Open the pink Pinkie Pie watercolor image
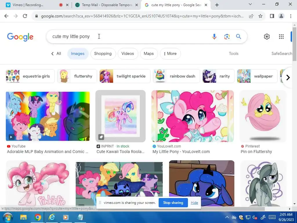The width and height of the screenshot is (297, 223). click(x=38, y=183)
